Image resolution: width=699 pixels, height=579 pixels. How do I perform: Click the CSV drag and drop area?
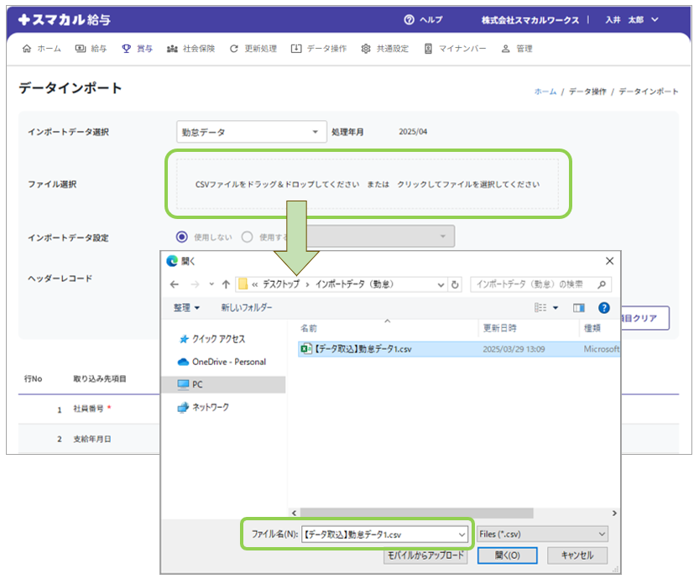[367, 184]
